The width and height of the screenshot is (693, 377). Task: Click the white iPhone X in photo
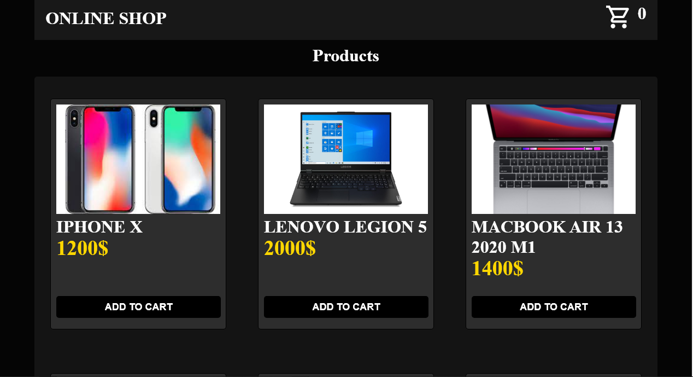180,159
